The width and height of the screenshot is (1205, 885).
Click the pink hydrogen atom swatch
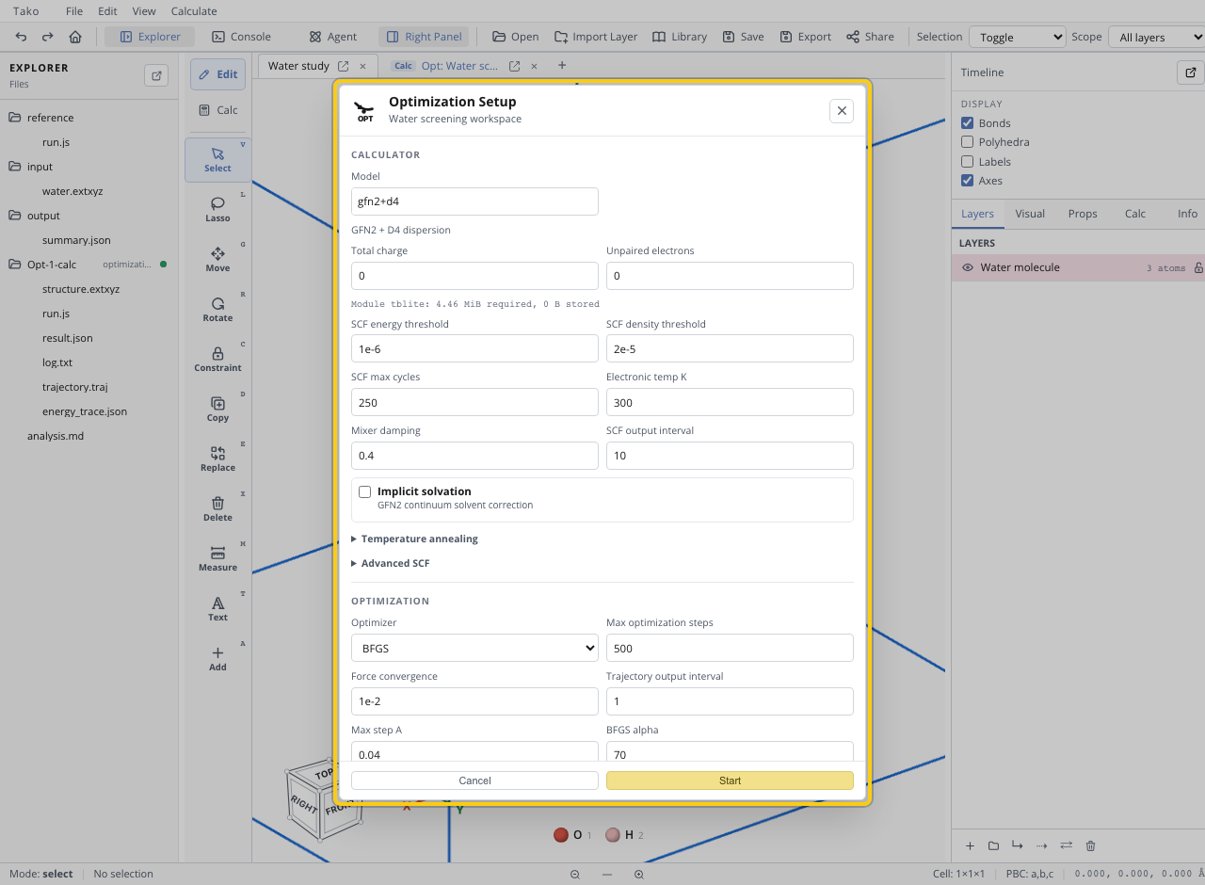pyautogui.click(x=613, y=835)
